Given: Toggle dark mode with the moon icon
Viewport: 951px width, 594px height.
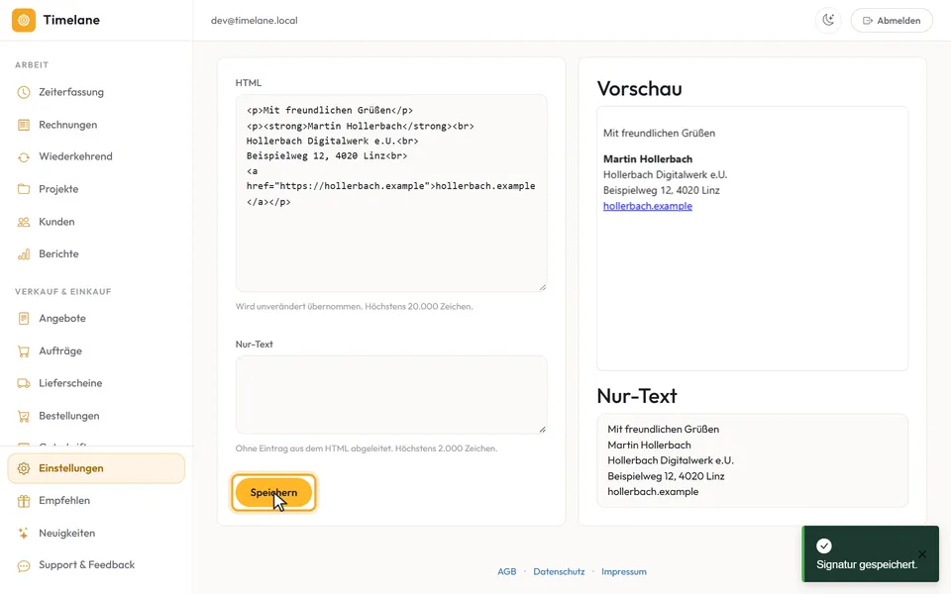Looking at the screenshot, I should pos(828,20).
